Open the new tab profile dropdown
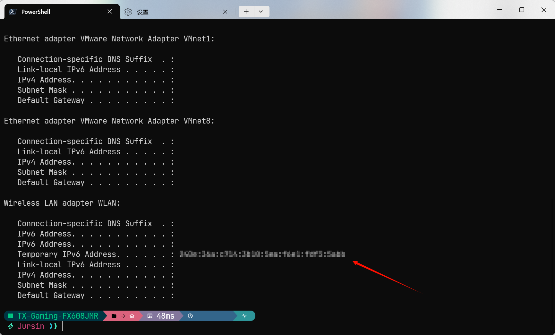 click(261, 12)
